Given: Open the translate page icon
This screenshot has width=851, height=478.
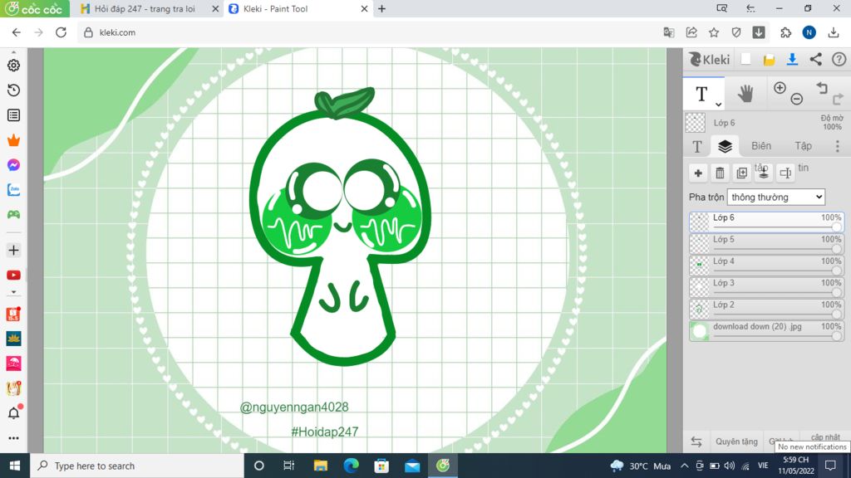Looking at the screenshot, I should [x=669, y=32].
